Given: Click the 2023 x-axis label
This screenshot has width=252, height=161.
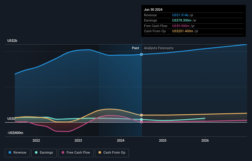Looking at the screenshot, I should [78, 141].
